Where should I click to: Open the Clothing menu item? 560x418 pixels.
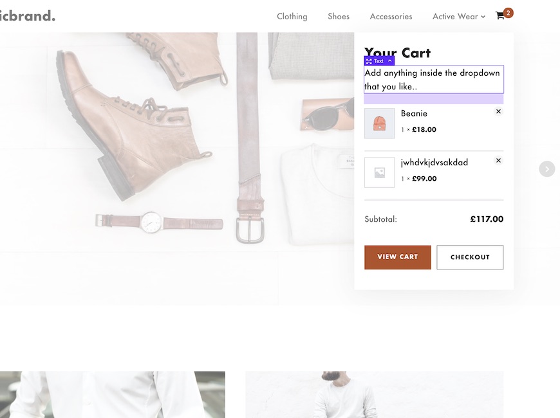tap(292, 17)
